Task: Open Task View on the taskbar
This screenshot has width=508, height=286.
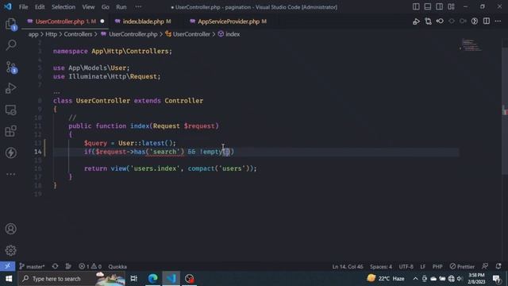Action: coord(134,279)
